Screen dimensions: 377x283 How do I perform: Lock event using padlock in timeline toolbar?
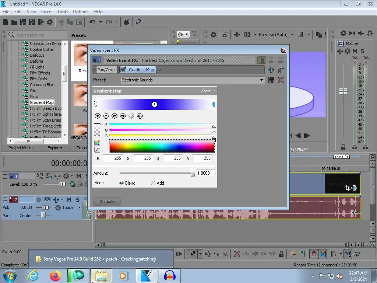(x=281, y=254)
